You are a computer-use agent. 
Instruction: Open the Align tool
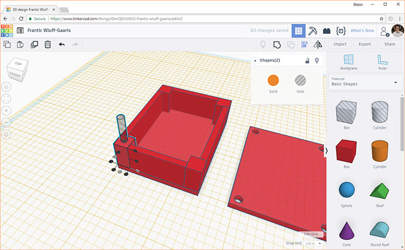click(305, 45)
